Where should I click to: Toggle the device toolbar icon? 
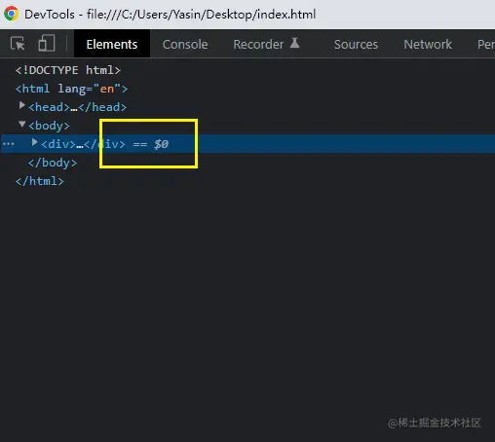click(47, 43)
